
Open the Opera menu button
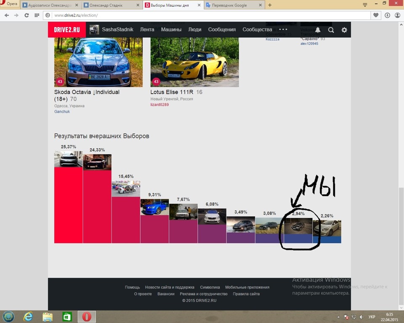click(10, 4)
